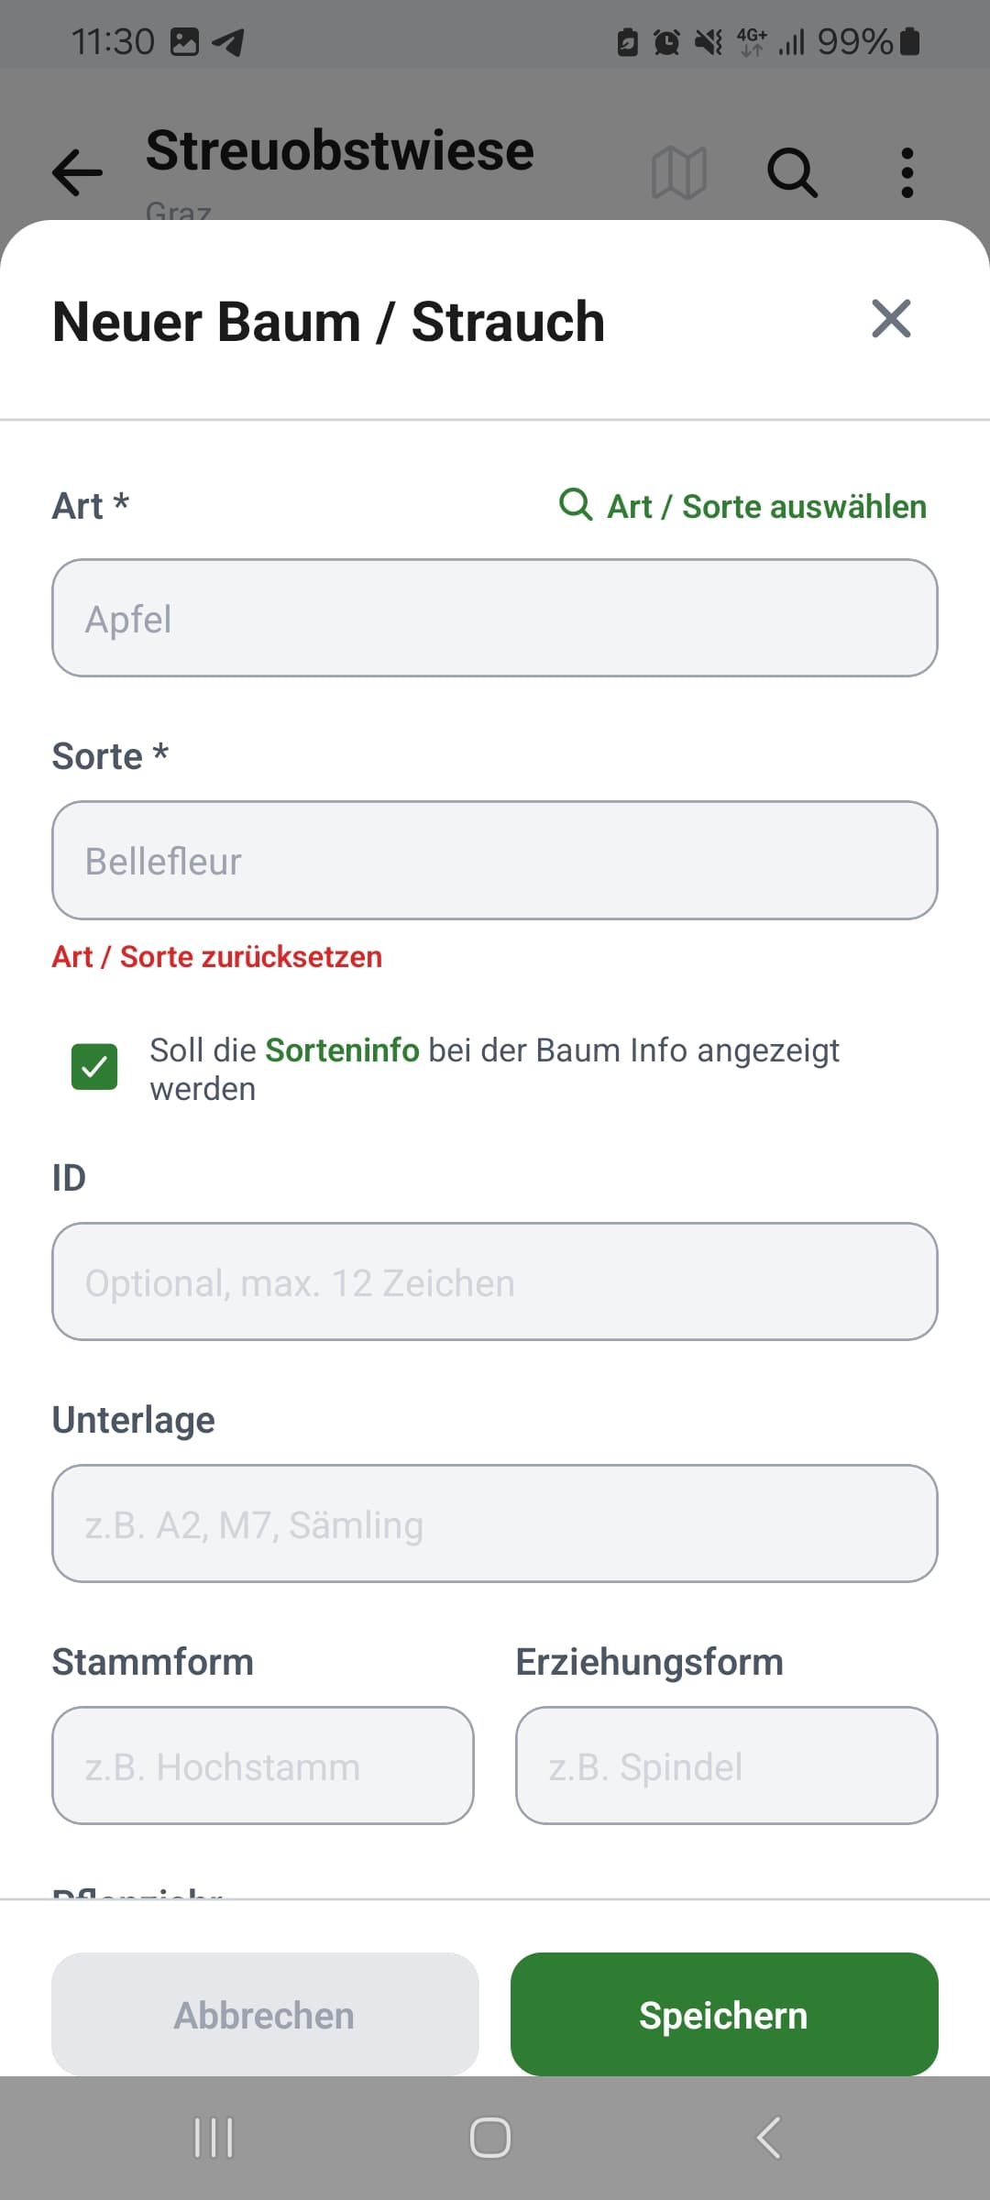Close the Neuer Baum / Strauch dialog

[x=891, y=319]
